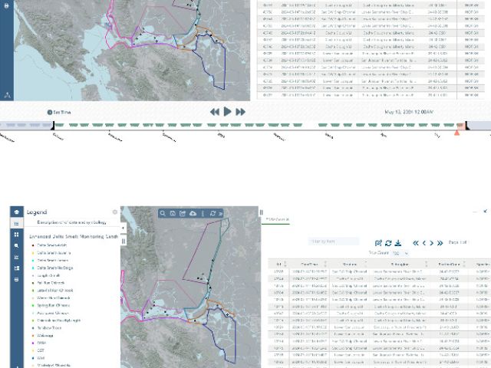
Task: Sort by the Subregion column
Action: (400, 264)
